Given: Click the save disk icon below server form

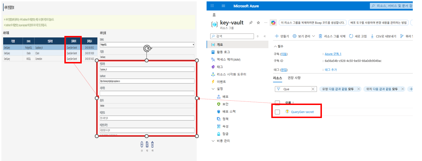Looking at the screenshot, I should coord(147,144).
